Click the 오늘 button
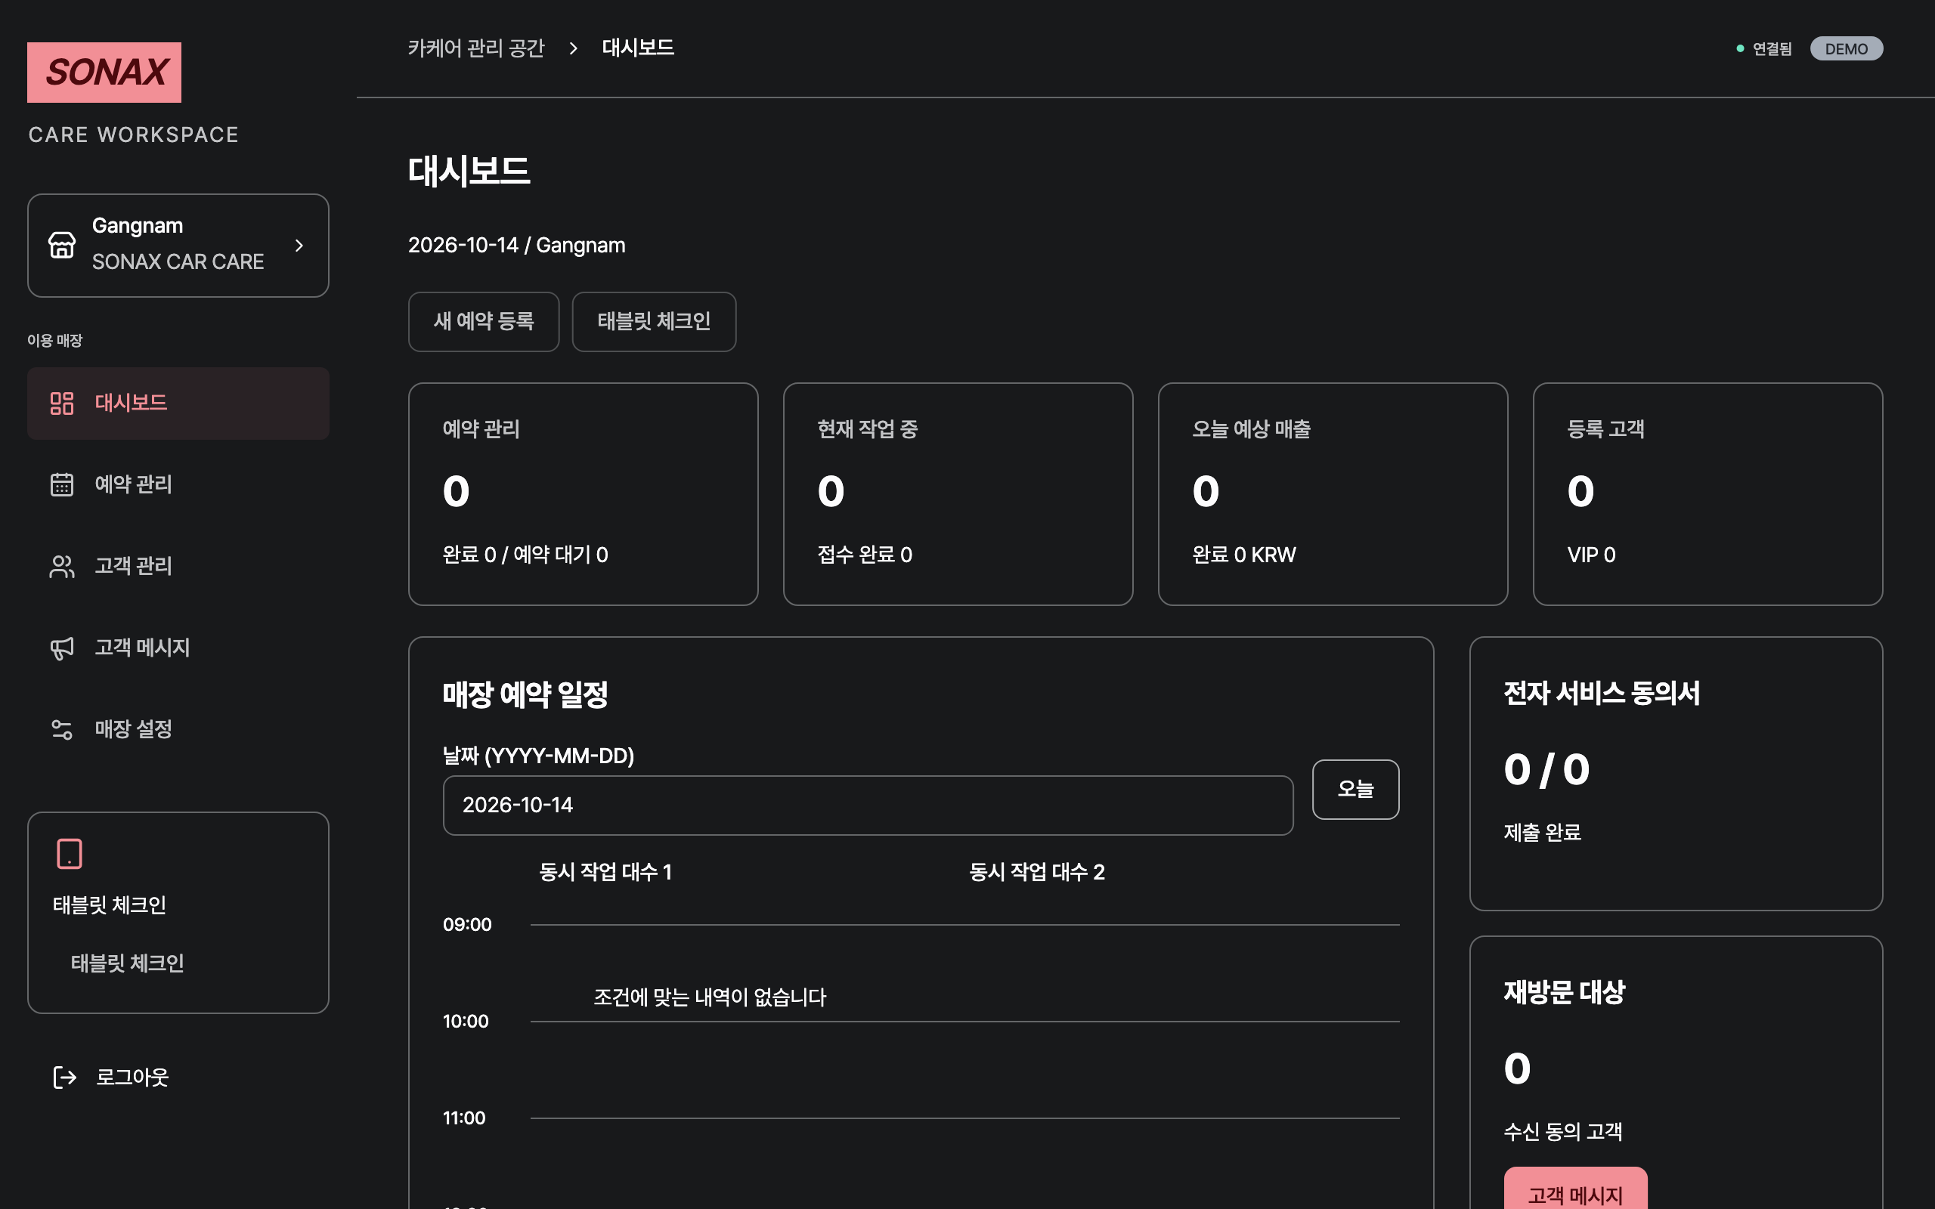1935x1209 pixels. (1356, 789)
